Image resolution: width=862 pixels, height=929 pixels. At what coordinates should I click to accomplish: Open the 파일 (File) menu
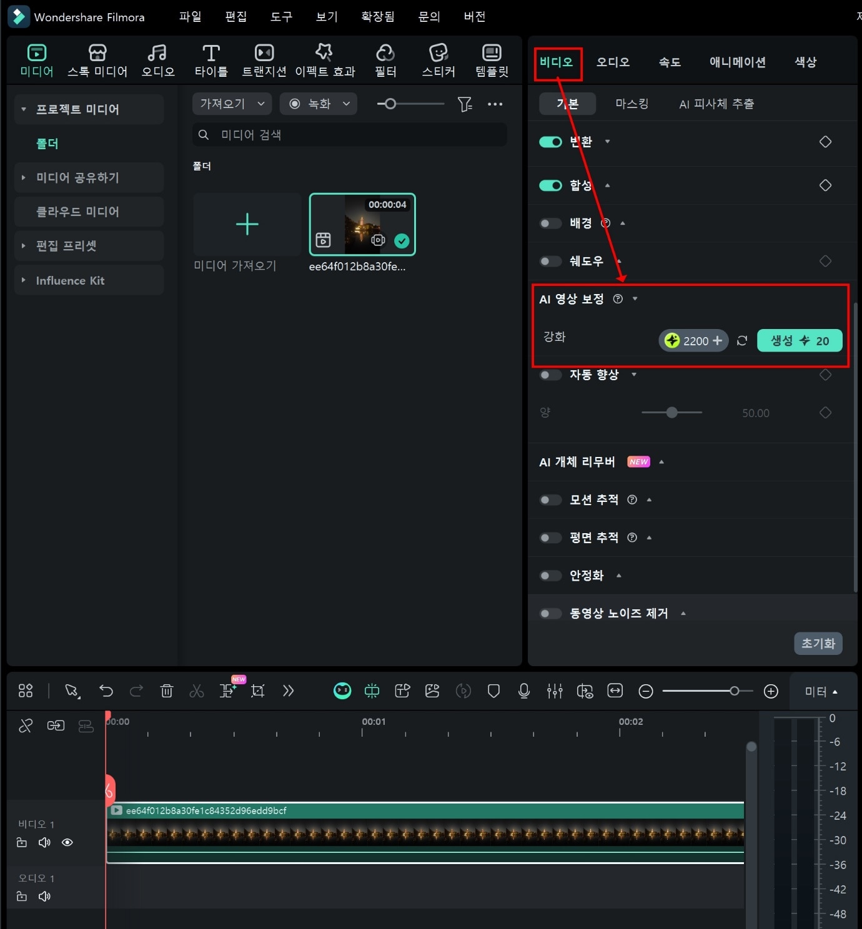click(x=190, y=17)
